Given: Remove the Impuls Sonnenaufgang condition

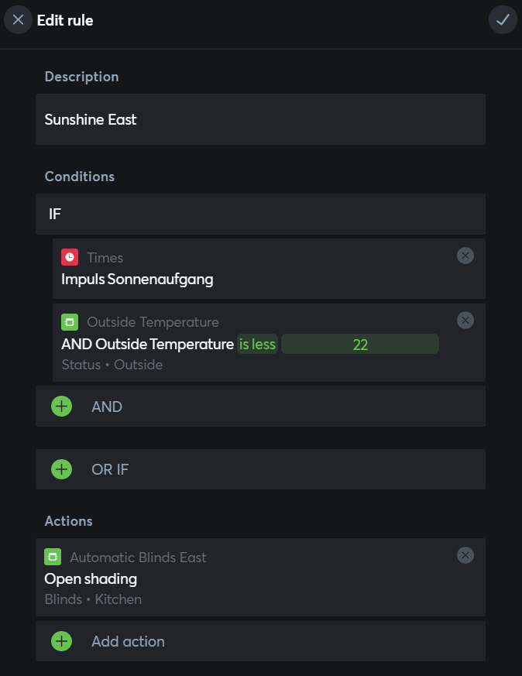Looking at the screenshot, I should point(465,256).
